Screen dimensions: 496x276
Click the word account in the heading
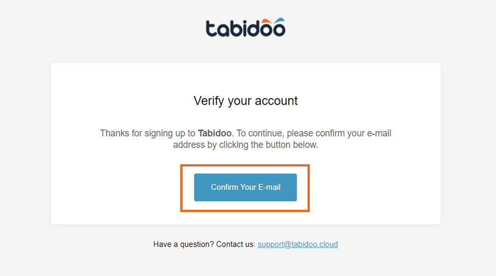tap(276, 101)
